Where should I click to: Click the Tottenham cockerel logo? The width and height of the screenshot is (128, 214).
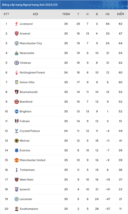coord(17,170)
